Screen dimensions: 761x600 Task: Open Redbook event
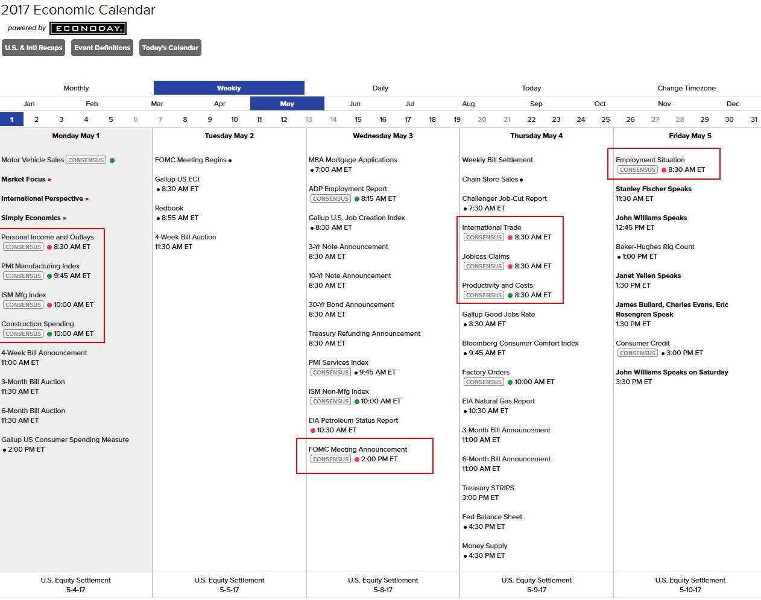click(169, 208)
